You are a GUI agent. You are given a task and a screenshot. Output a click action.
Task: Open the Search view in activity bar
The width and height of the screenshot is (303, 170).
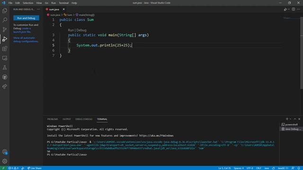coord(5,20)
